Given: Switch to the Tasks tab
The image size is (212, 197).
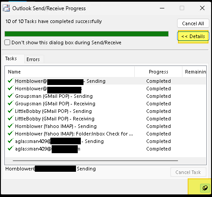Looking at the screenshot, I should (x=13, y=58).
